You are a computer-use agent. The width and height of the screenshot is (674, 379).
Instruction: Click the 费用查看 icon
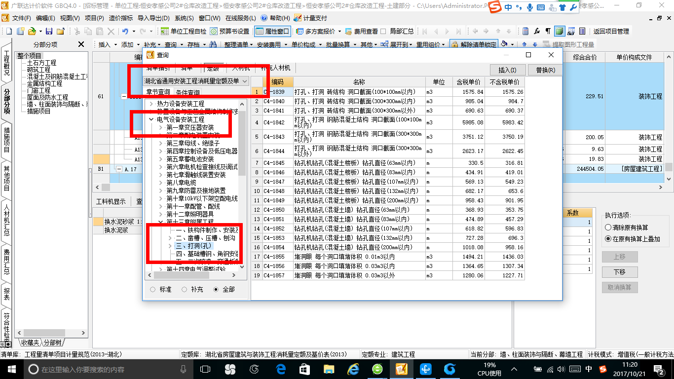tap(349, 31)
